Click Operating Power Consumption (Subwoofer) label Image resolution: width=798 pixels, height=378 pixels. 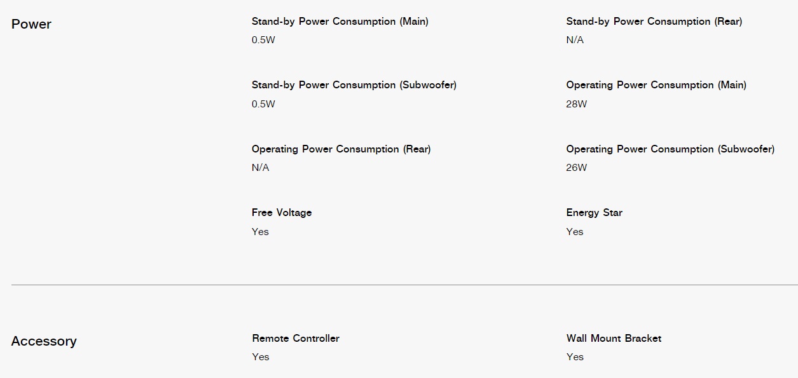(x=670, y=149)
